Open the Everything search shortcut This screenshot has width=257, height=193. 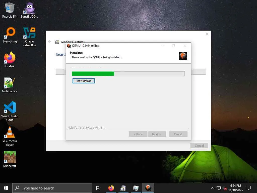[x=10, y=35]
